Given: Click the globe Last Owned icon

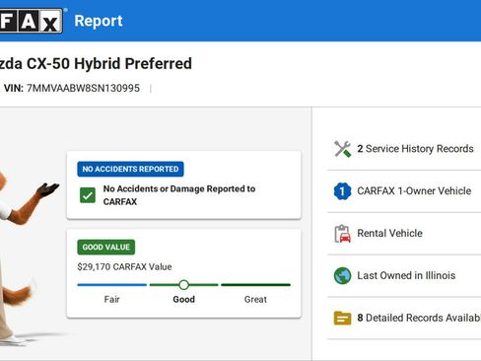Looking at the screenshot, I should coord(342,275).
